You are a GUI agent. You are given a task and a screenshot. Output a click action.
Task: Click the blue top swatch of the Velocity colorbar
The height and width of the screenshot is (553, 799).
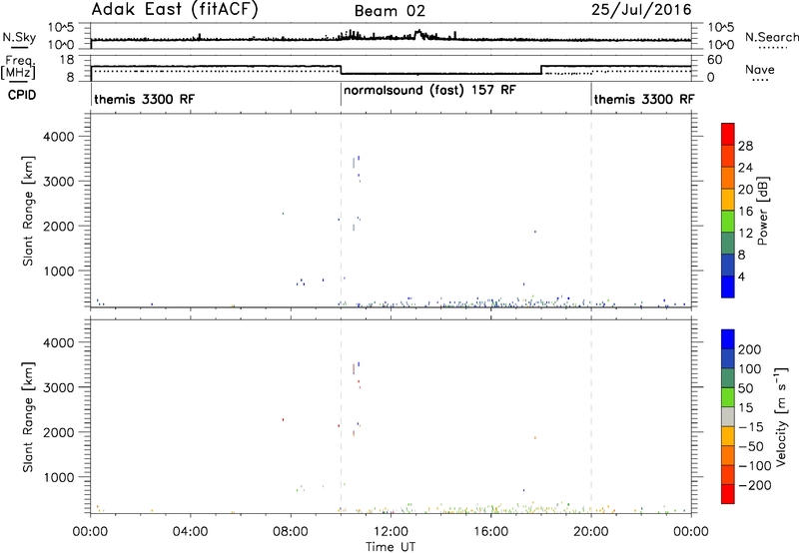728,339
